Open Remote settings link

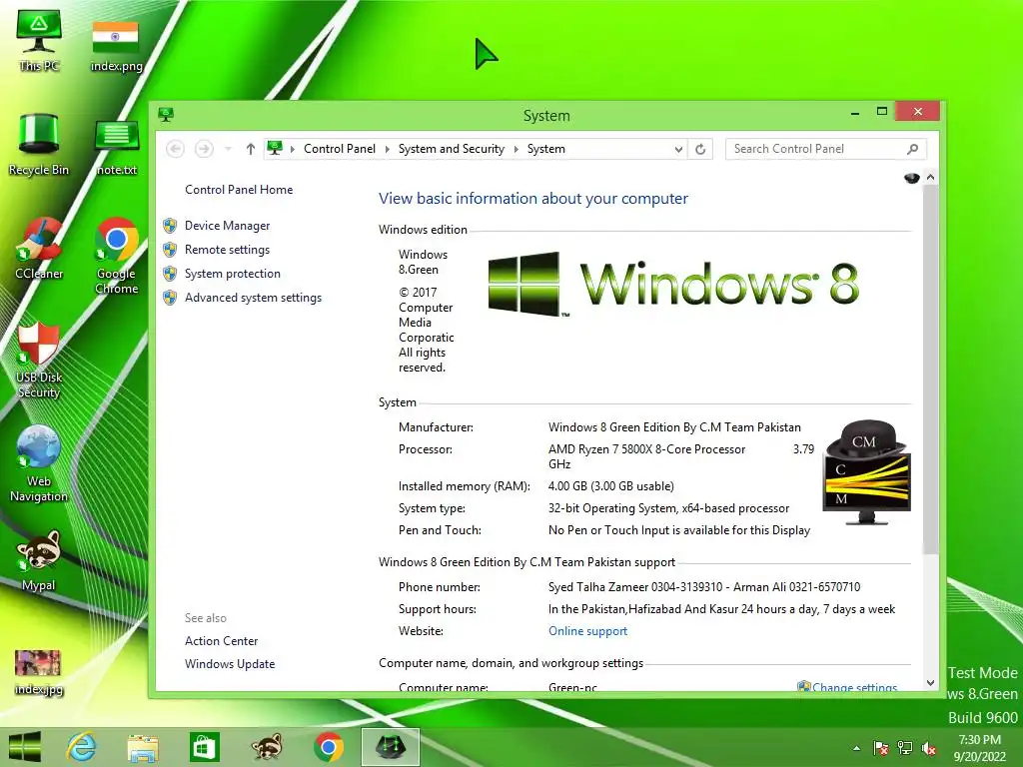click(x=227, y=249)
